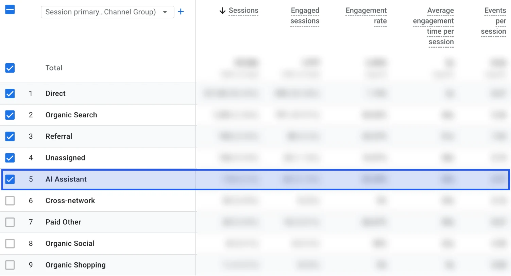511x276 pixels.
Task: Uncheck the Direct row checkbox
Action: pyautogui.click(x=10, y=93)
